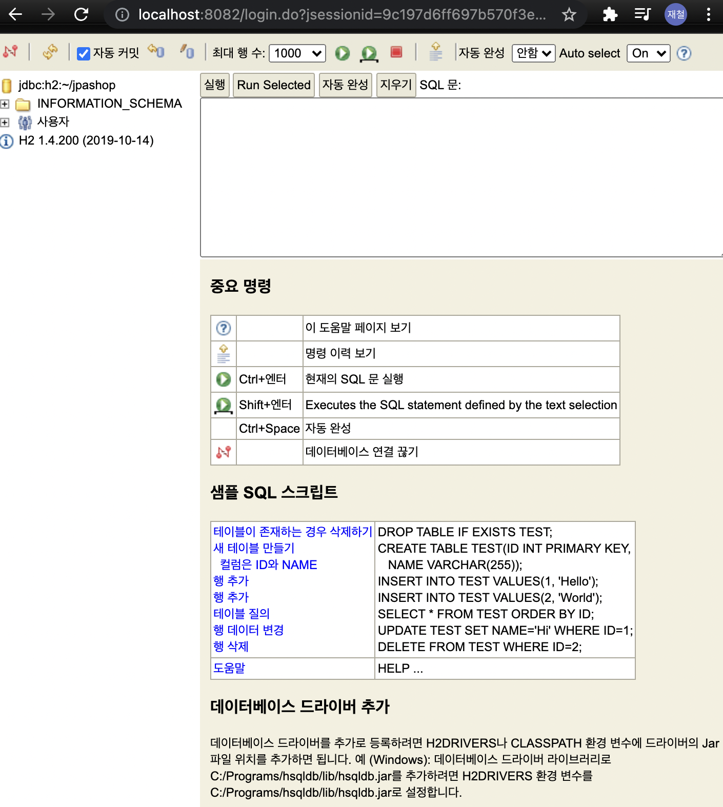This screenshot has height=807, width=723.
Task: Expand the INFORMATION_SCHEMA tree node
Action: click(x=5, y=104)
